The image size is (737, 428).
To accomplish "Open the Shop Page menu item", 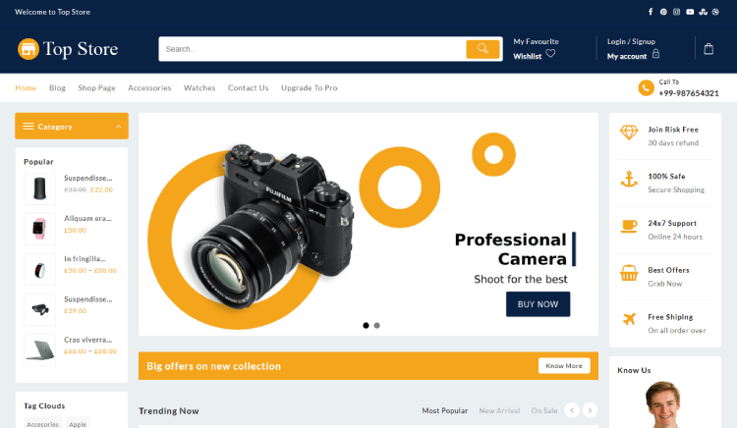I will (96, 87).
